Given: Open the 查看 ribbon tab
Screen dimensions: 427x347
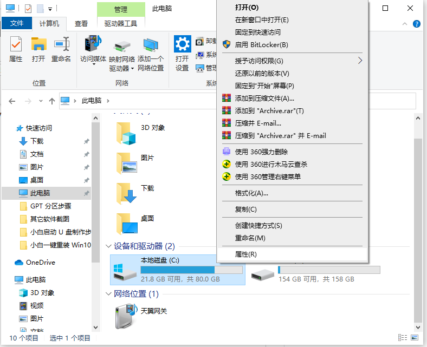Looking at the screenshot, I should (81, 24).
